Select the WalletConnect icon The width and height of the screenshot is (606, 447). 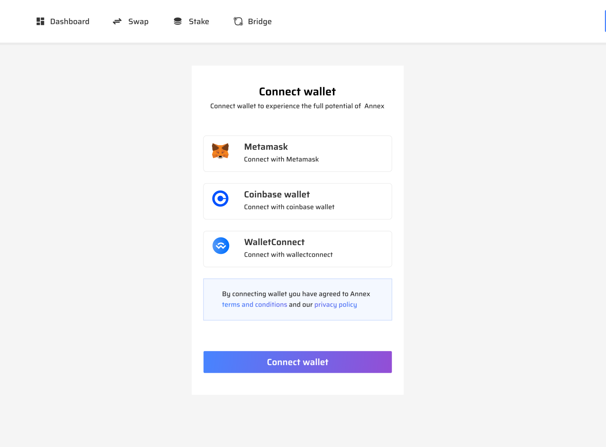tap(221, 245)
